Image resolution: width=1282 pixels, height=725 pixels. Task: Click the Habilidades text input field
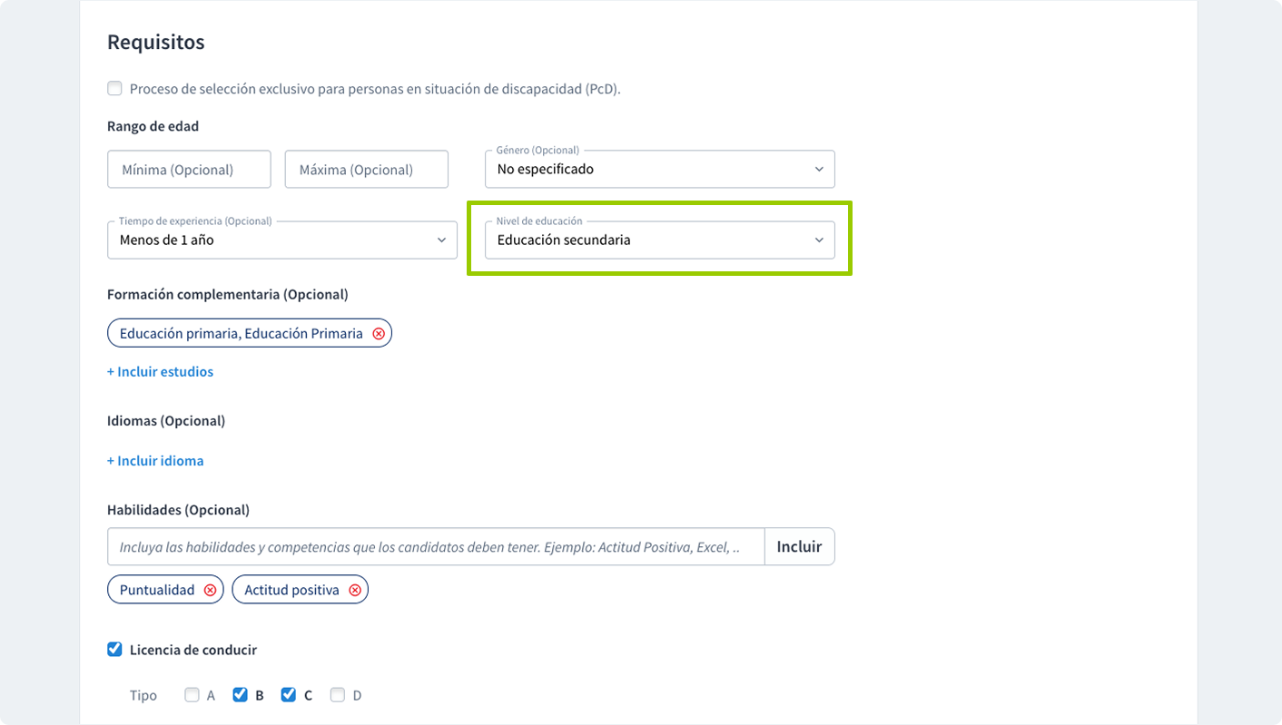point(436,547)
